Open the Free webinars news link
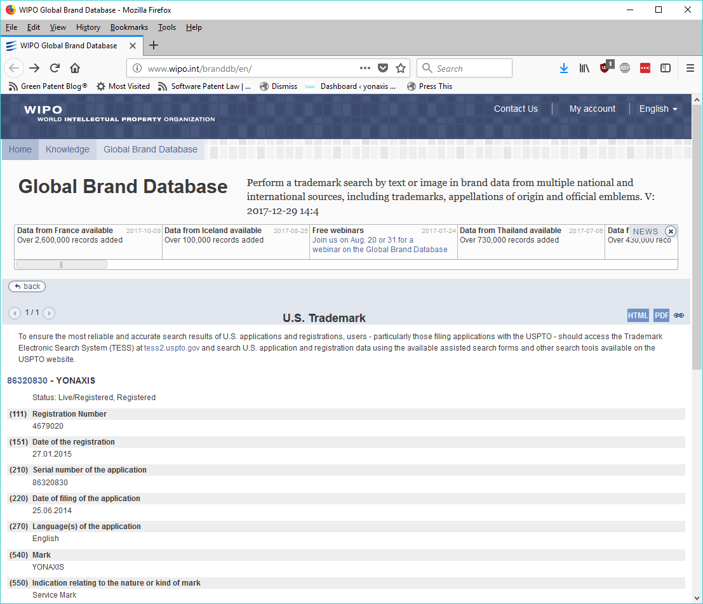The image size is (703, 604). pos(380,245)
